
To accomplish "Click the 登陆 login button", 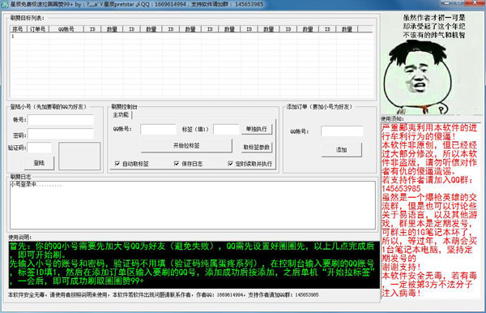I will 39,163.
